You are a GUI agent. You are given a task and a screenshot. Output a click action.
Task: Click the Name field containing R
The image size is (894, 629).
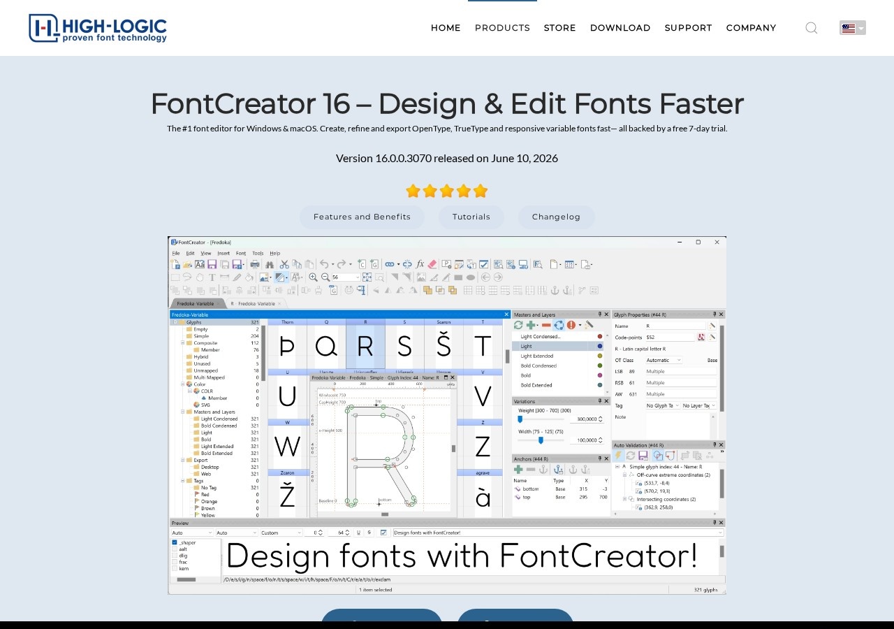tap(675, 326)
